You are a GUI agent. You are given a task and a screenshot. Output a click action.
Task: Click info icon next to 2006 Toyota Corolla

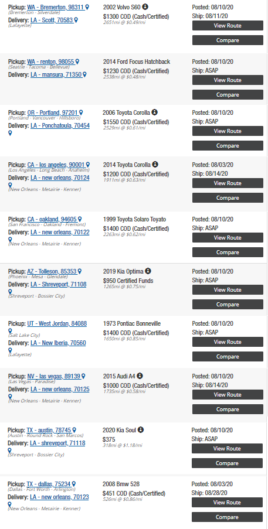(x=155, y=112)
